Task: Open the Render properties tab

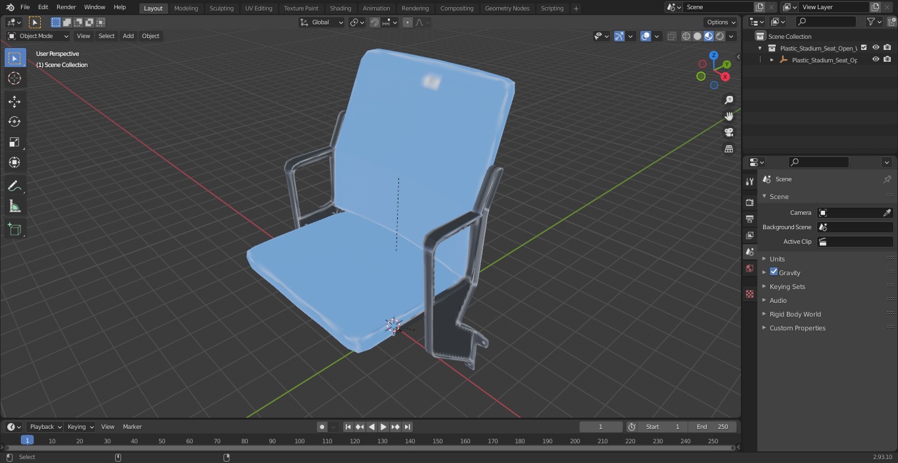Action: [x=749, y=202]
